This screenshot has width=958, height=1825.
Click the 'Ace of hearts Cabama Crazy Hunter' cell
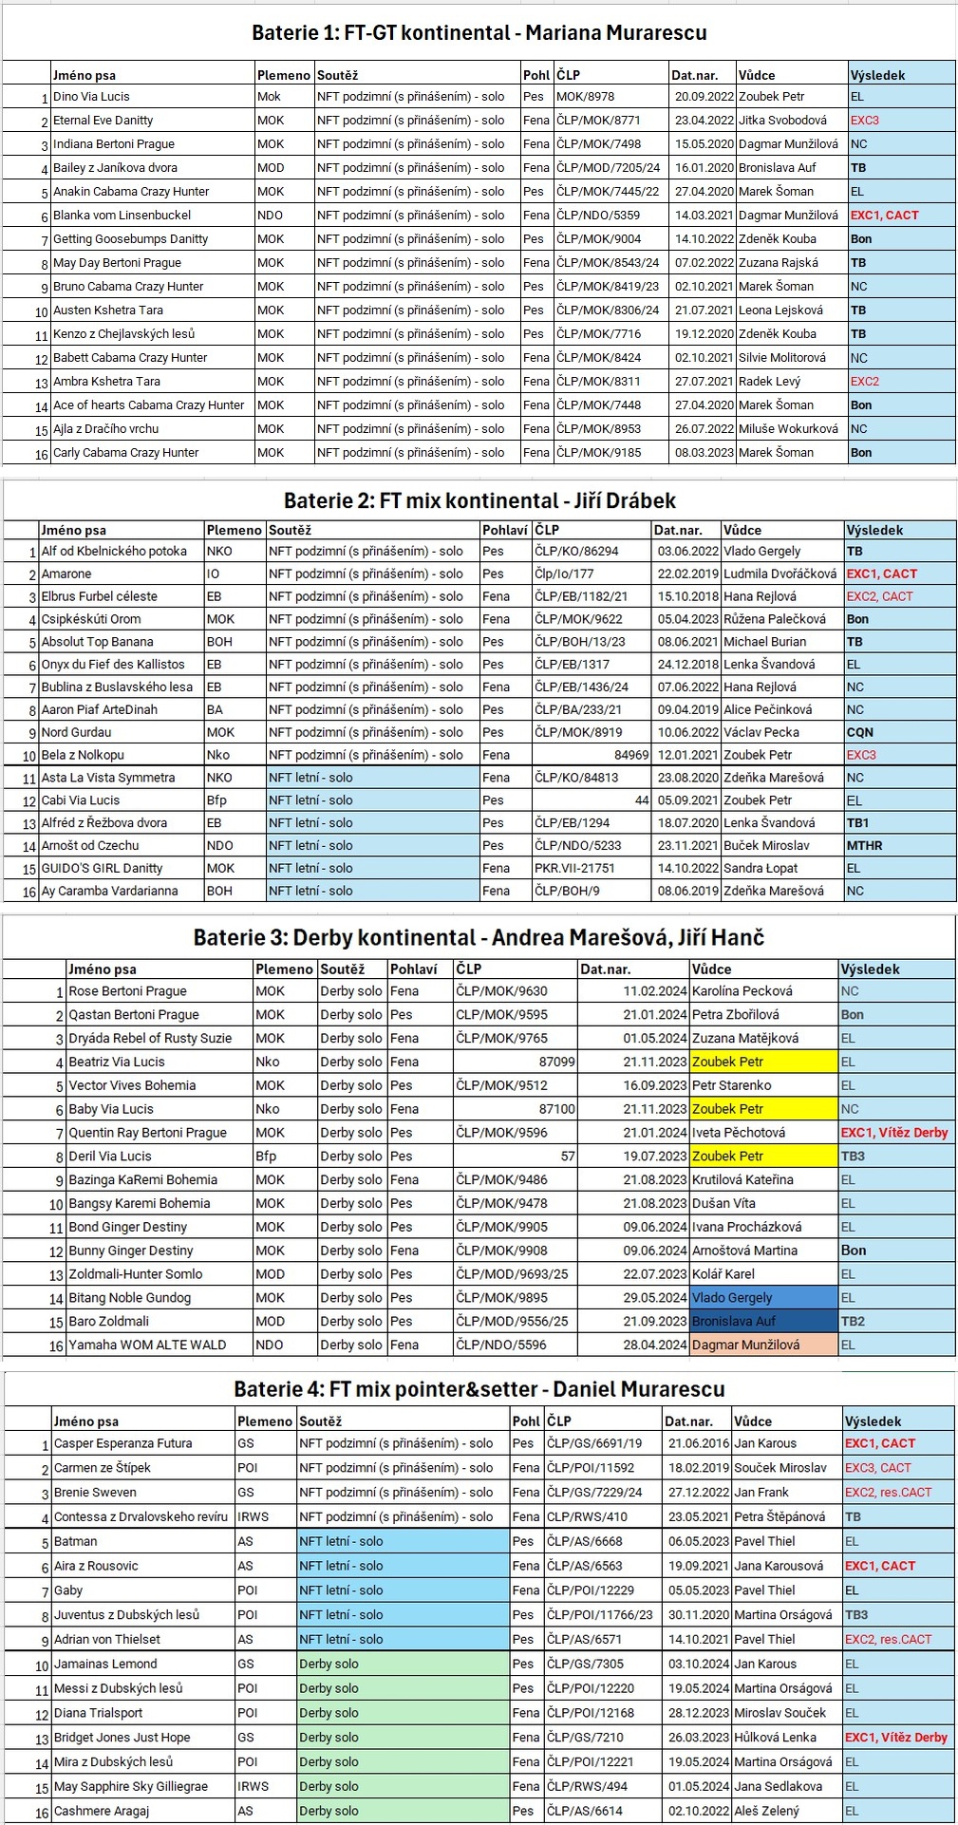tap(152, 405)
